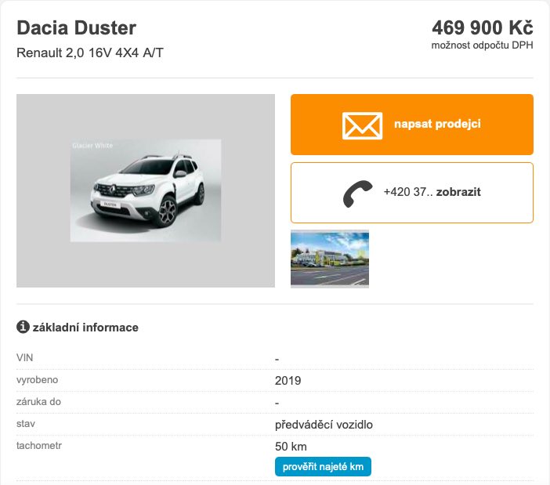Image resolution: width=550 pixels, height=485 pixels.
Task: Click the vyrobeno label
Action: (37, 380)
